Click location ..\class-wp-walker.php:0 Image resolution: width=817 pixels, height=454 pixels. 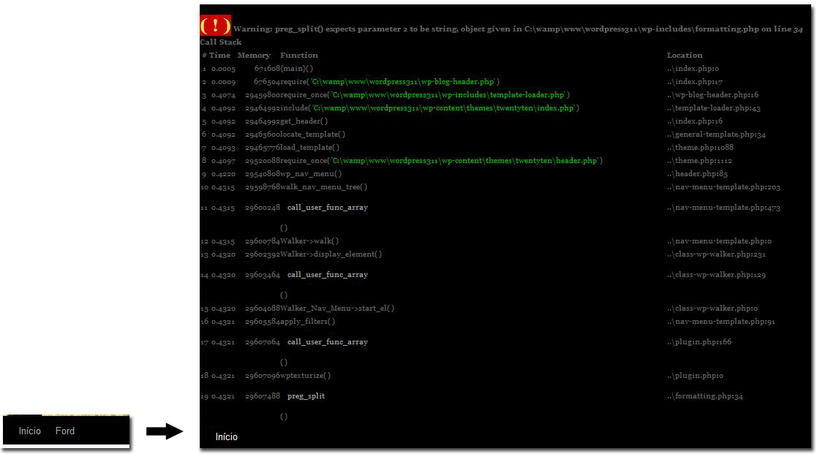tap(712, 309)
